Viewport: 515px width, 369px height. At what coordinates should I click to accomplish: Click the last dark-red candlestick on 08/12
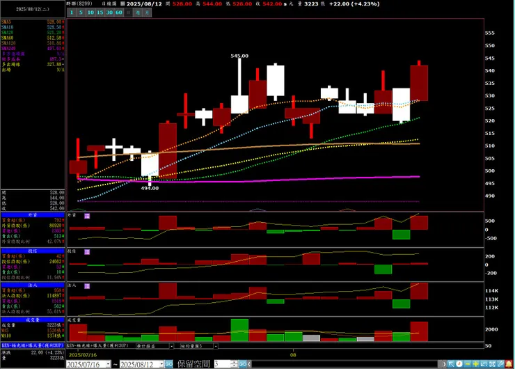coord(419,83)
